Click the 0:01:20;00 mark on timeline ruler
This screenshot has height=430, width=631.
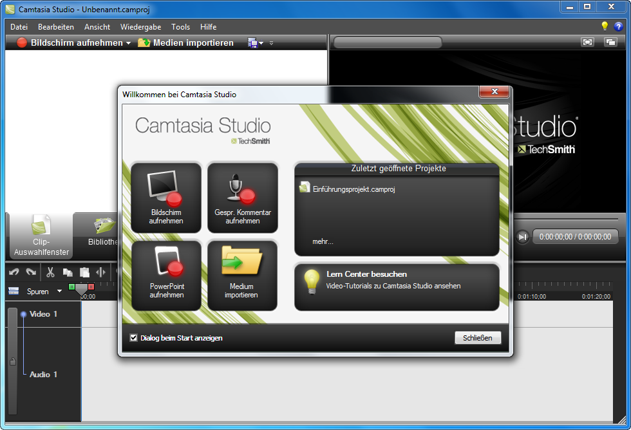point(596,297)
